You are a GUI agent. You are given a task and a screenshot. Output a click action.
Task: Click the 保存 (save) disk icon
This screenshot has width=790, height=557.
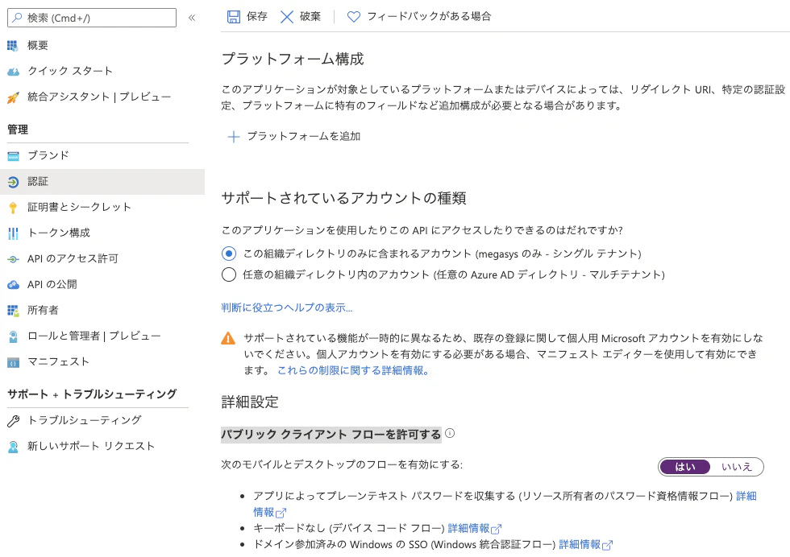coord(233,17)
